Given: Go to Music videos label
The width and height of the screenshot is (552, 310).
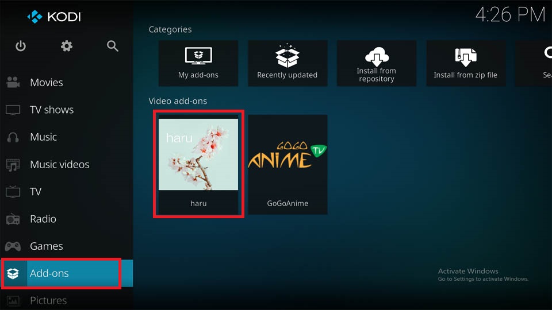Looking at the screenshot, I should [59, 164].
